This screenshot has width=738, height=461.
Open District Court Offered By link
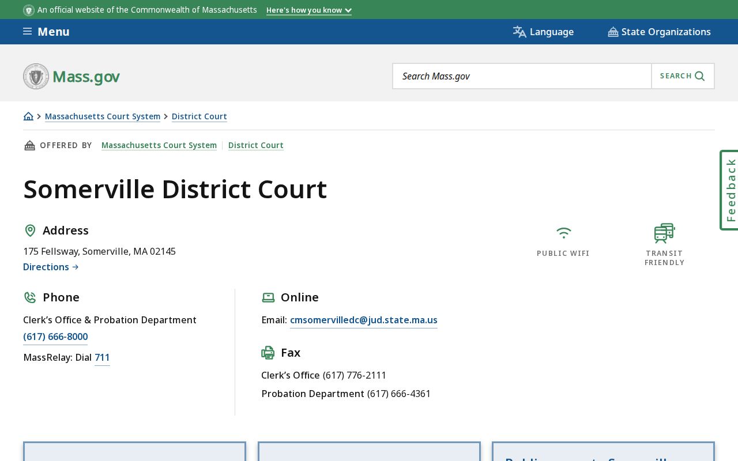[256, 145]
